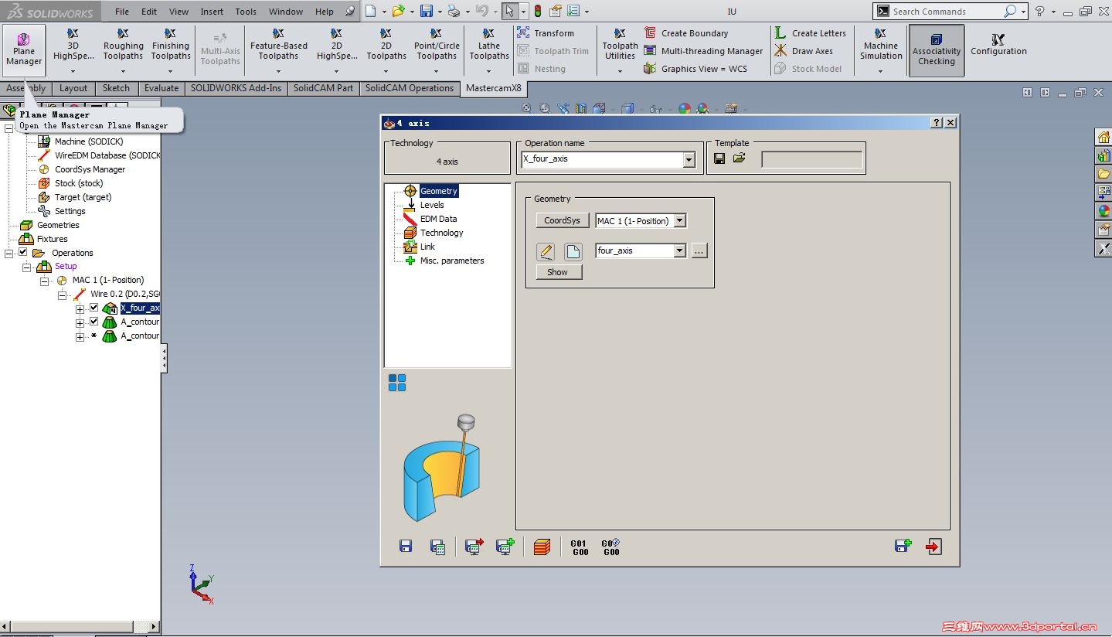This screenshot has width=1112, height=637.
Task: Open the MAC 1 (1- Position) CoordSys dropdown
Action: [680, 221]
